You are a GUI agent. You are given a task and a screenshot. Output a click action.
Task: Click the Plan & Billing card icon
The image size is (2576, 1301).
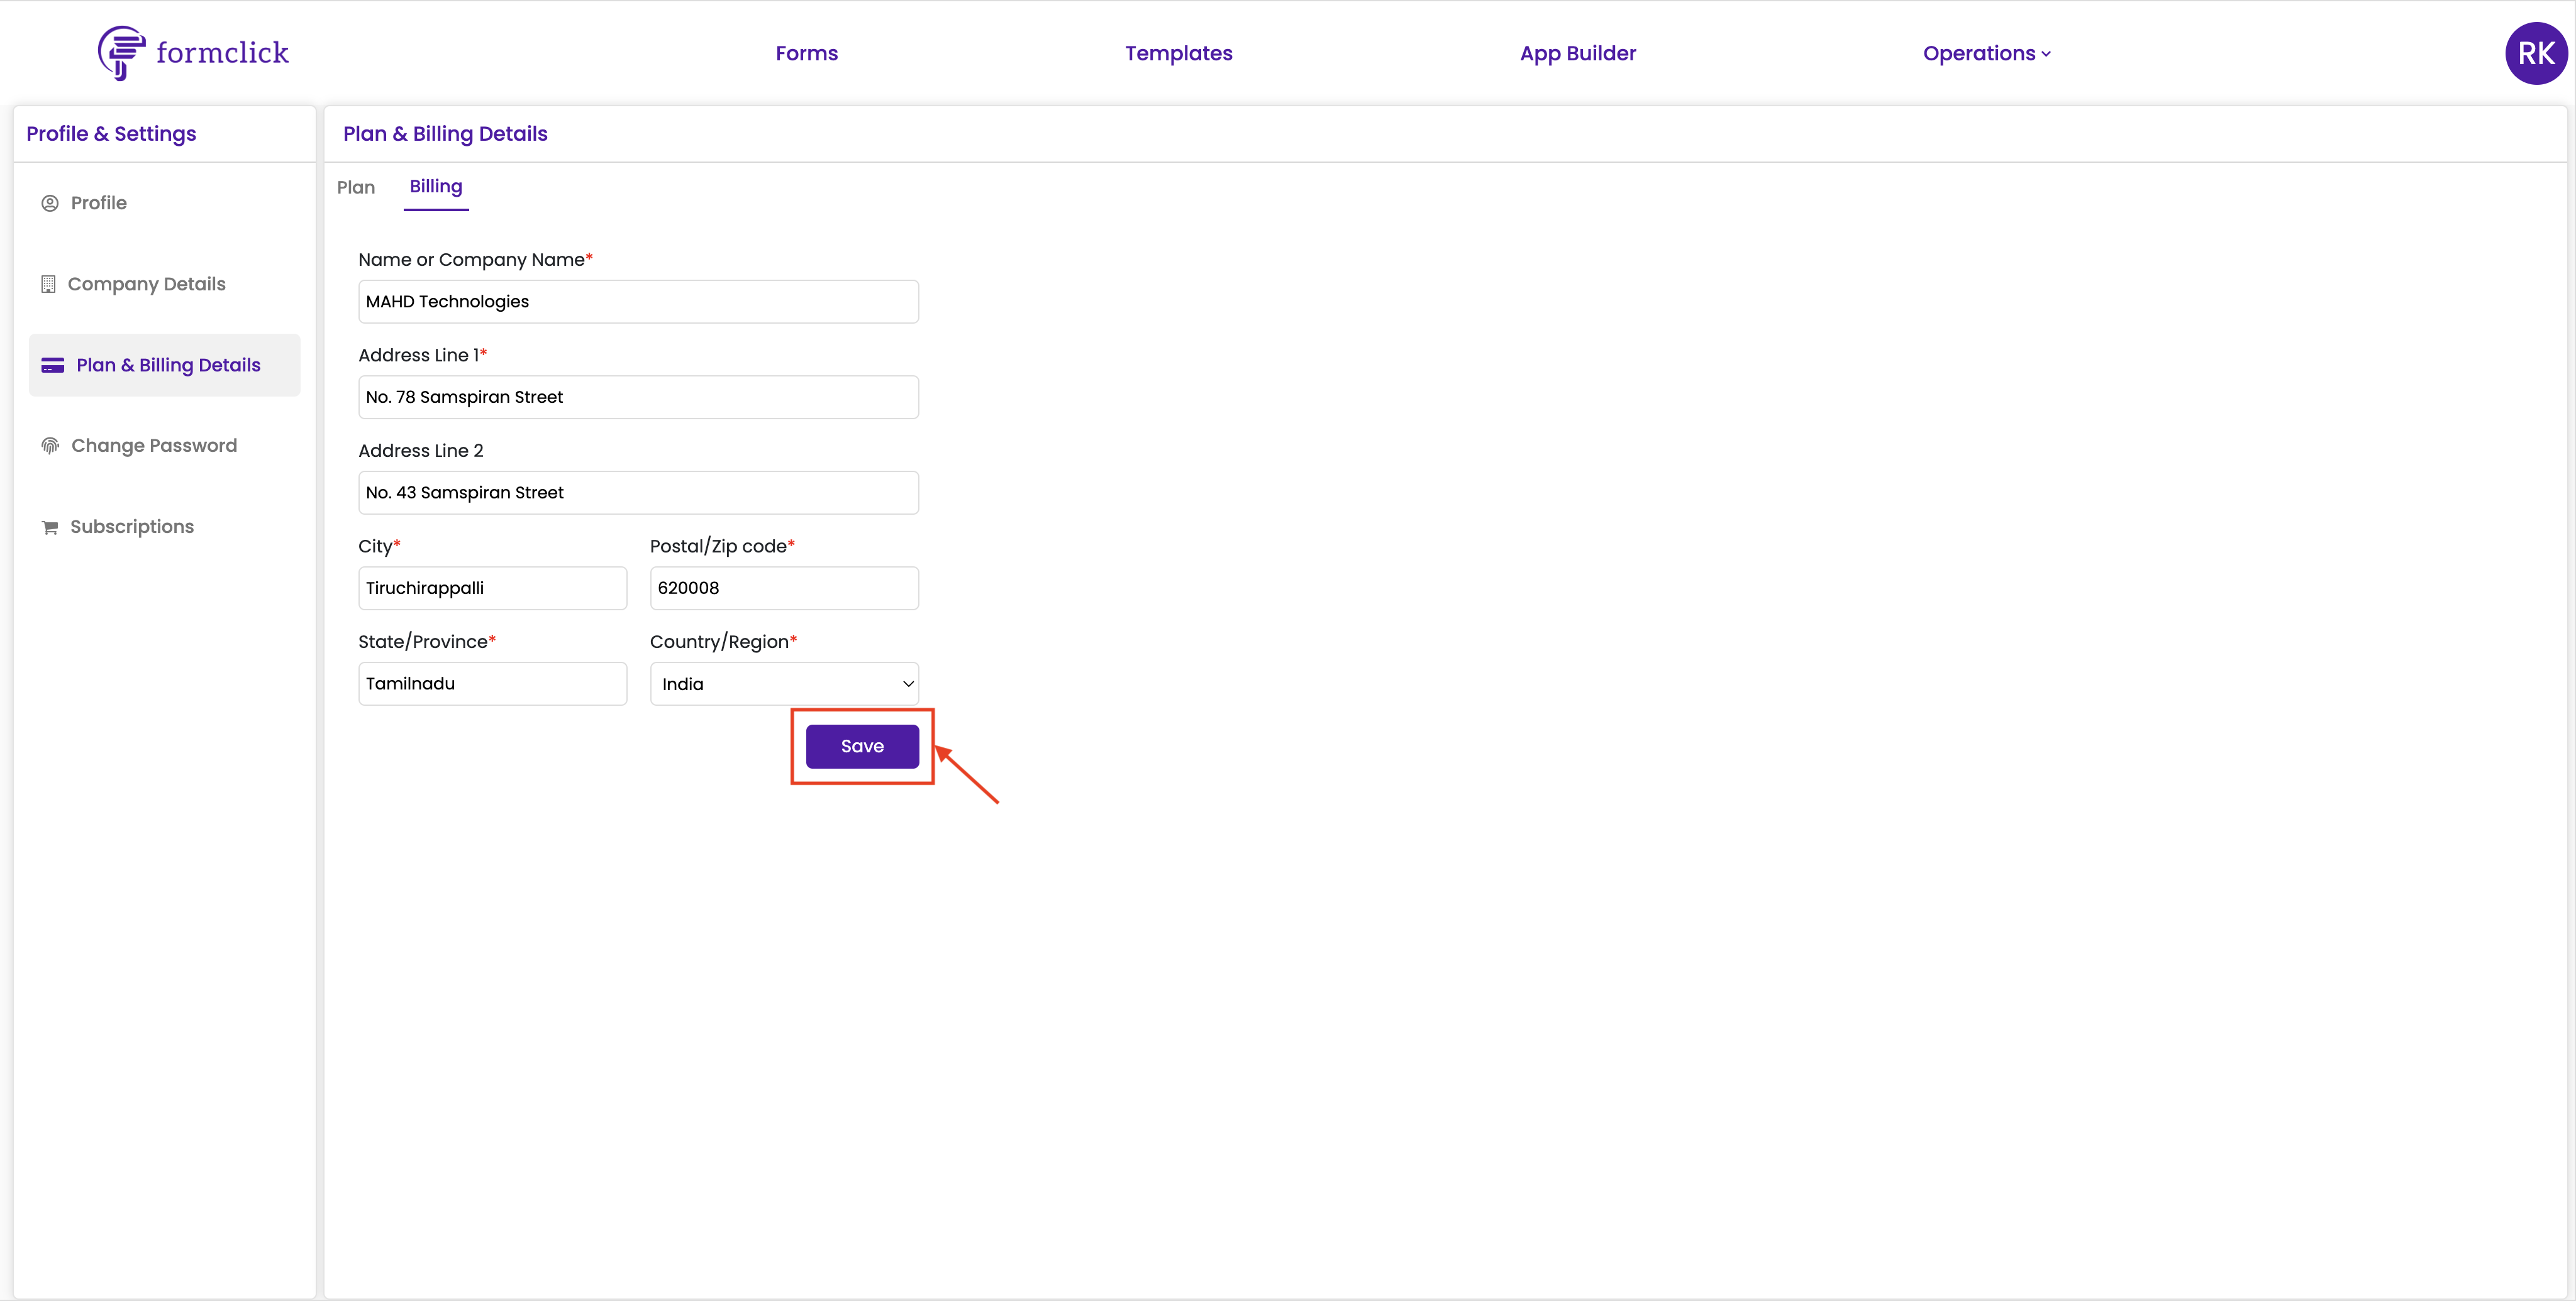click(53, 365)
